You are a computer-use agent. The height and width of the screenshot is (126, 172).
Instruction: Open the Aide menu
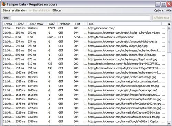169,10
